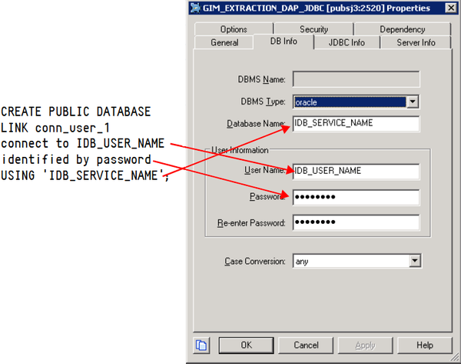Screen dimensions: 461x364
Task: Switch to the Options tab
Action: 234,29
